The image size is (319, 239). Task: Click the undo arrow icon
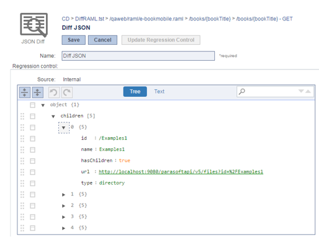pyautogui.click(x=54, y=92)
